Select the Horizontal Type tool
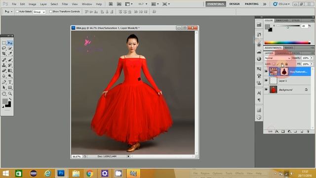Image resolution: width=316 pixels, height=178 pixels. coord(10,82)
